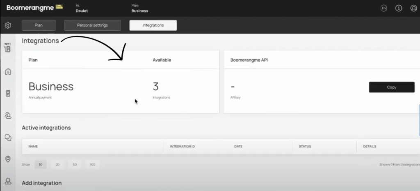Click the Active integrations heading
This screenshot has height=191, width=420.
click(46, 128)
